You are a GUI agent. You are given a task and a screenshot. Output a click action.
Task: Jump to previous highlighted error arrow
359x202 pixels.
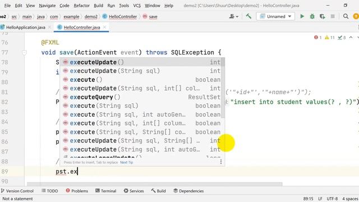tap(351, 38)
